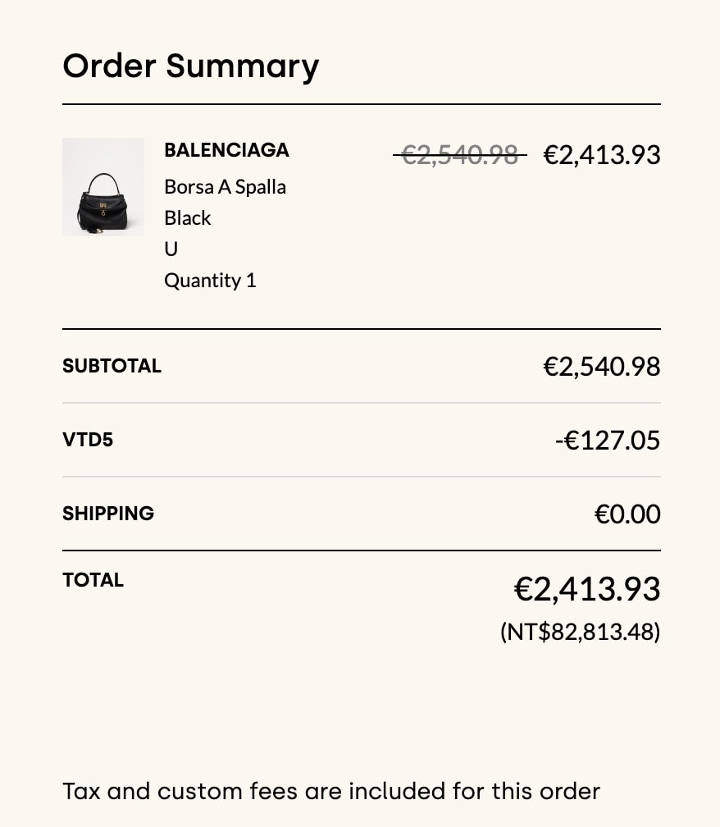Select the BALENCIAGA brand name
This screenshot has width=720, height=827.
(x=226, y=150)
